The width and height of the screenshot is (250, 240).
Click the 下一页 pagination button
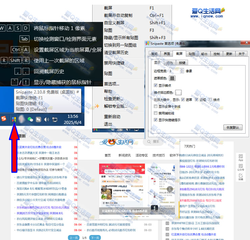point(95,238)
